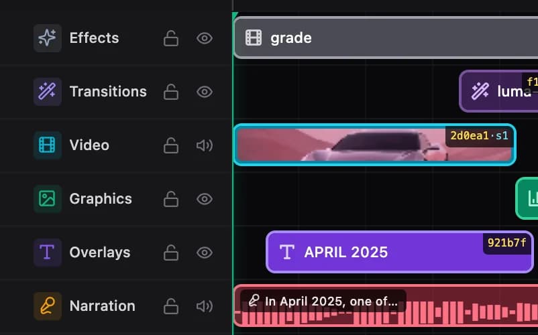
Task: Hide the Transitions track
Action: coord(205,92)
